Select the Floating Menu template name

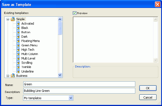30,41
